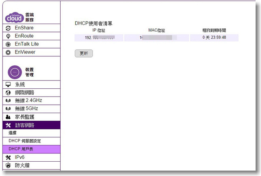Open the EnTalk Lite icon
Screen dimensions: 261x176
9,44
